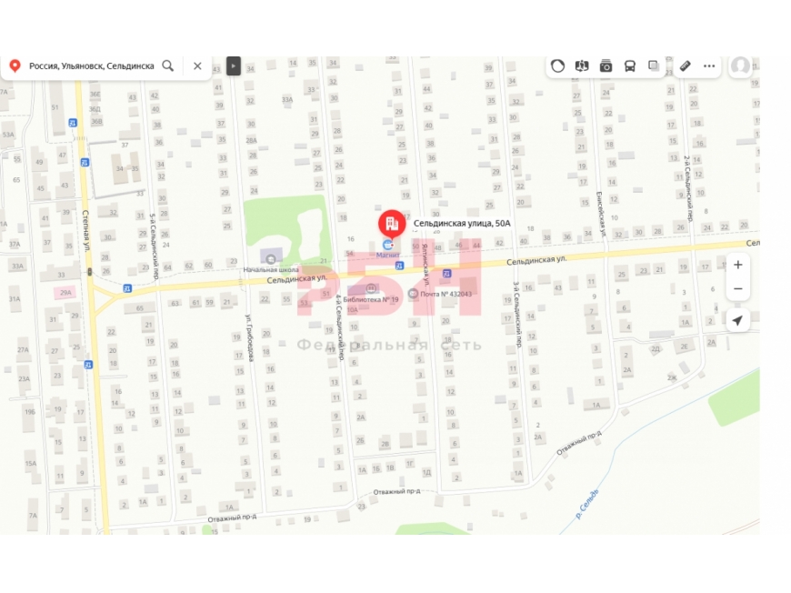Clear the search field with the X
This screenshot has height=593, width=791.
click(x=197, y=66)
